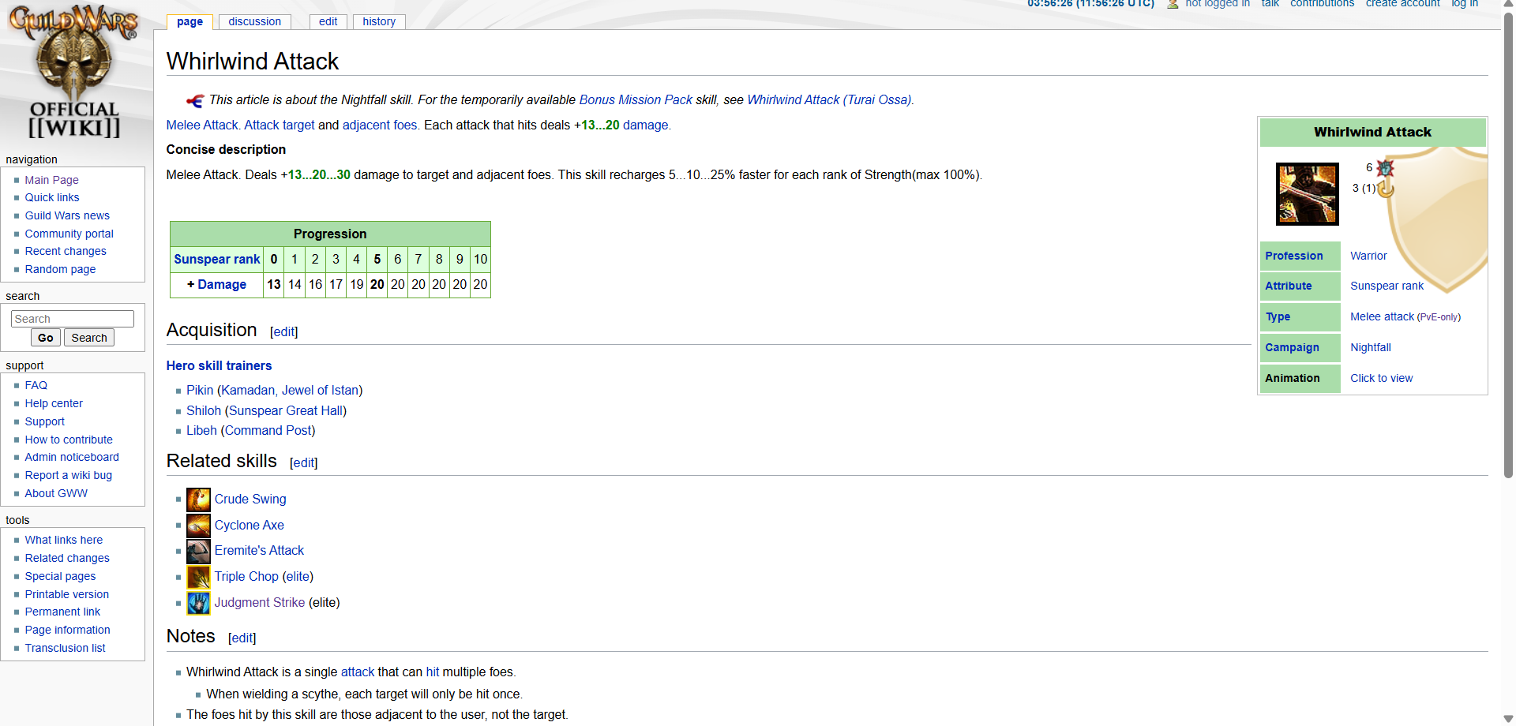This screenshot has height=726, width=1516.
Task: Open Whirlwind Attack (Turai Ossa) link
Action: tap(829, 100)
